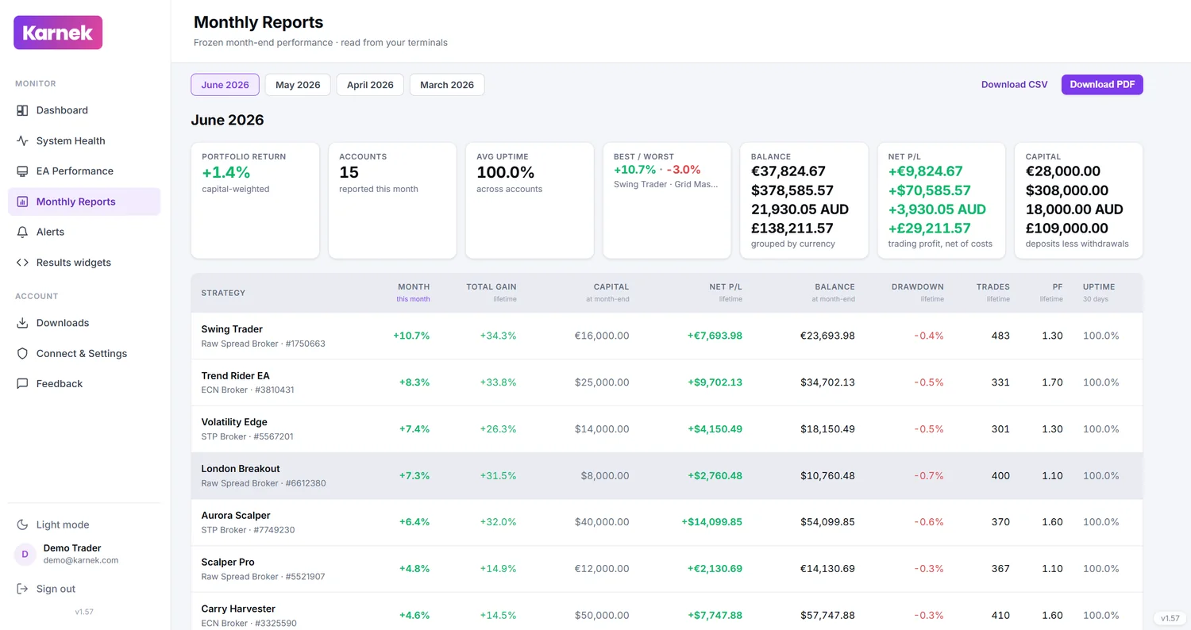Click the London Breakout strategy name

coord(241,469)
